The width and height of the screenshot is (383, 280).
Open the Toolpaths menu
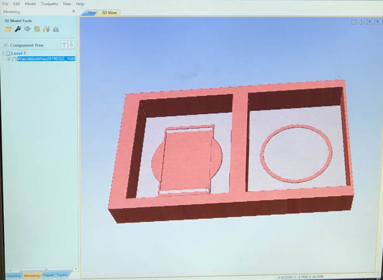(49, 4)
